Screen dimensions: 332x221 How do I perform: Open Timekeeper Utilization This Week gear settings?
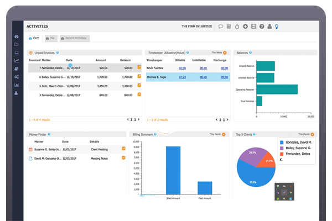click(x=225, y=52)
